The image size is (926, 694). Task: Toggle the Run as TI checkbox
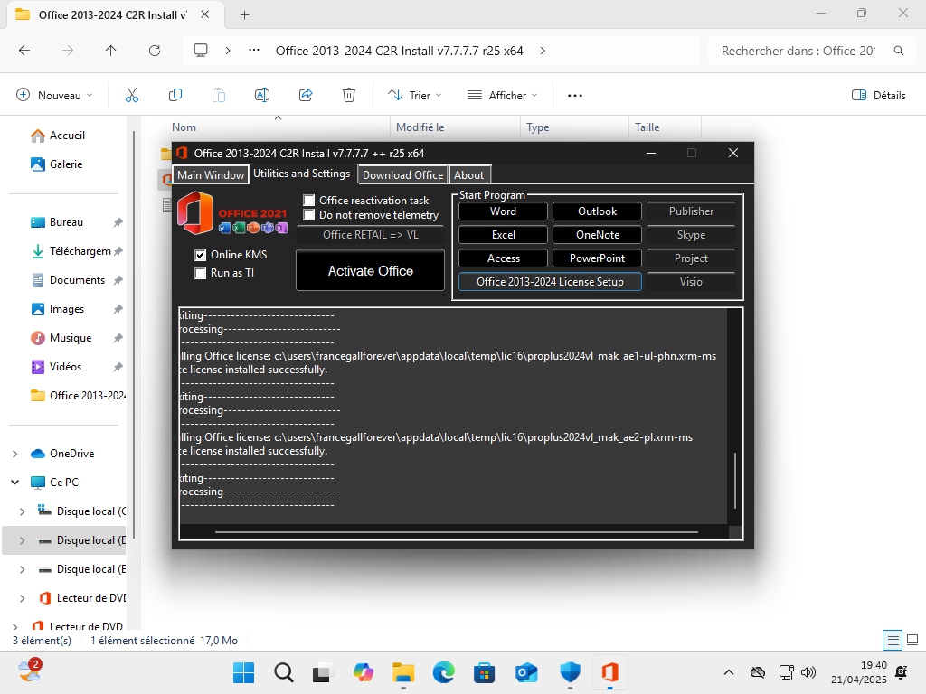(201, 273)
